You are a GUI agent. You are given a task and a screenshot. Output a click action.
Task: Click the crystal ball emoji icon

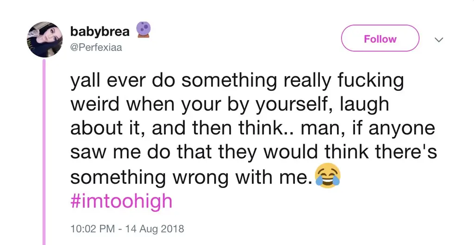tap(143, 30)
